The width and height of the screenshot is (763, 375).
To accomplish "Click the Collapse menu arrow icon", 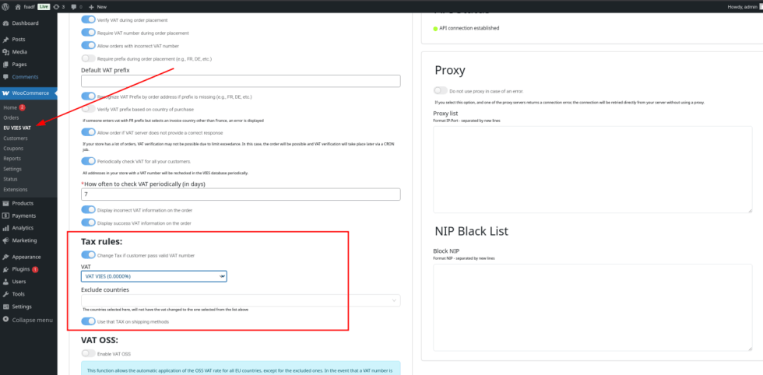I will coord(6,320).
